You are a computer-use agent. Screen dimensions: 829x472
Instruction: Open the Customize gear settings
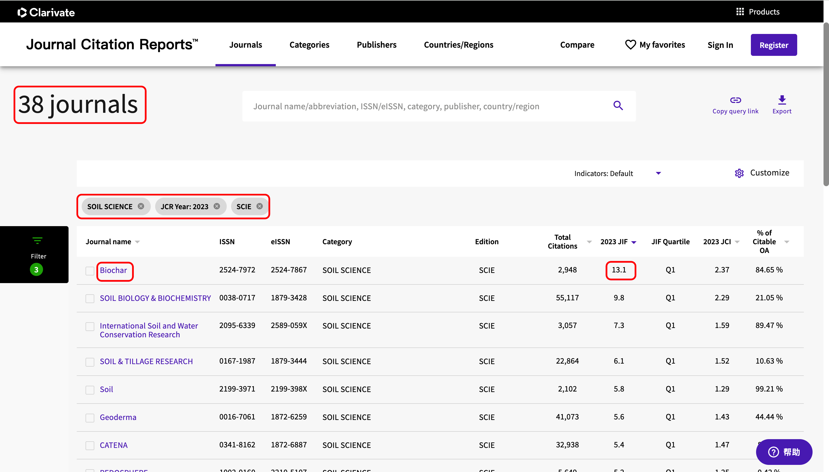(x=739, y=173)
